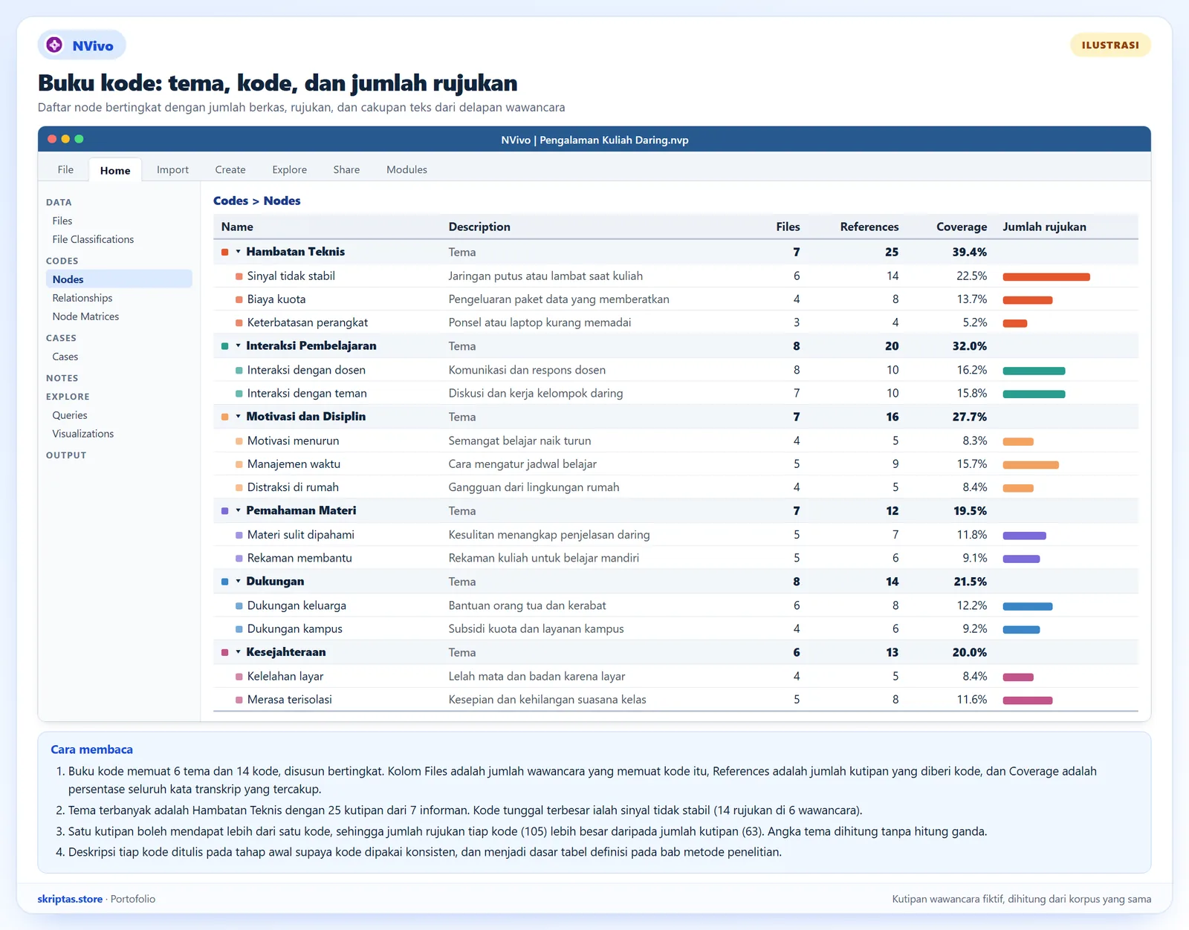Switch to the Create tab
The width and height of the screenshot is (1189, 930).
[x=230, y=170]
